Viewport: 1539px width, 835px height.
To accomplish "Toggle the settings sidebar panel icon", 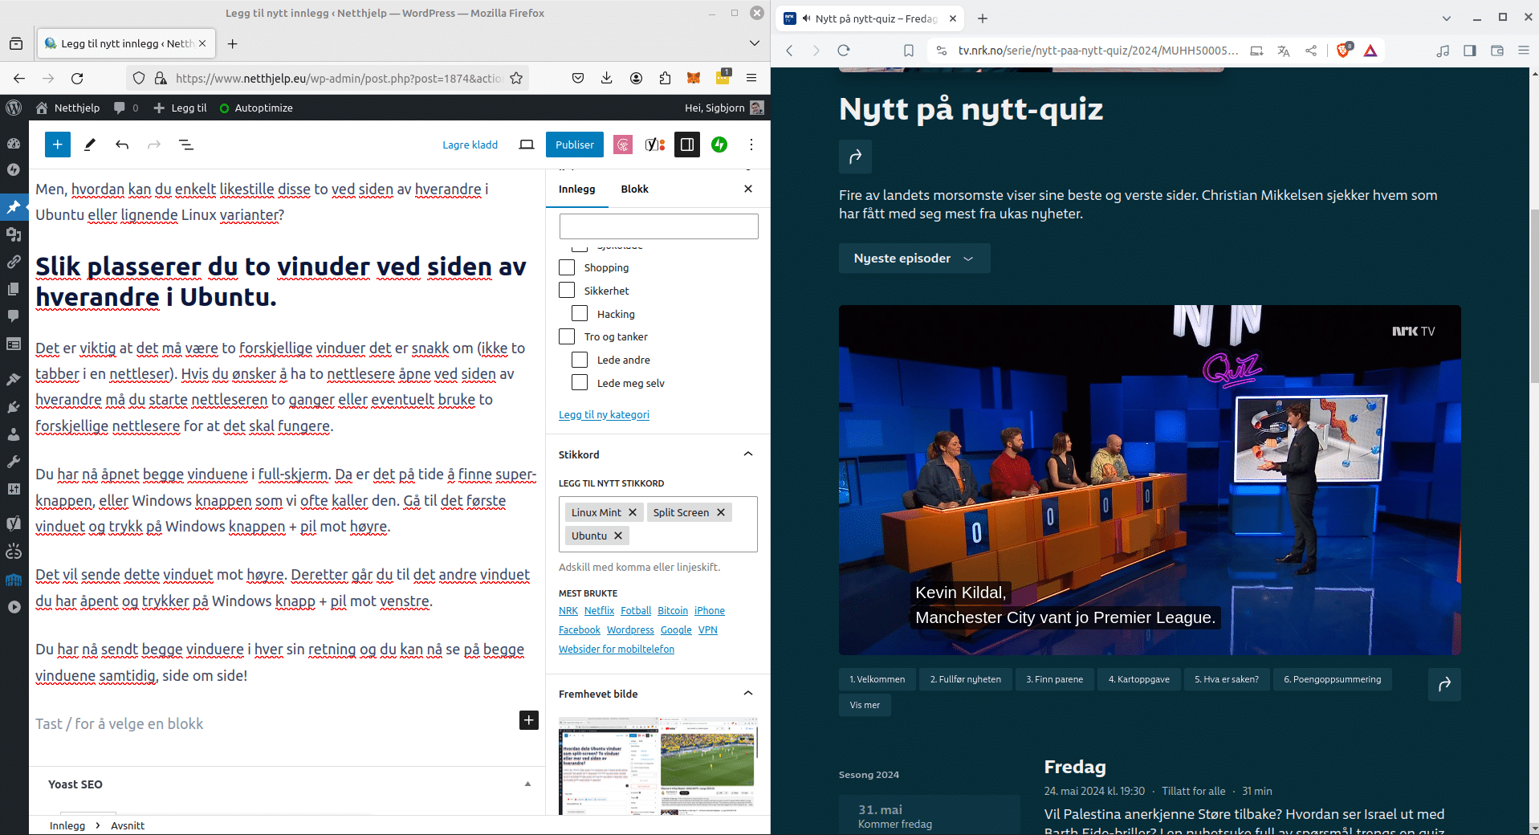I will [687, 145].
